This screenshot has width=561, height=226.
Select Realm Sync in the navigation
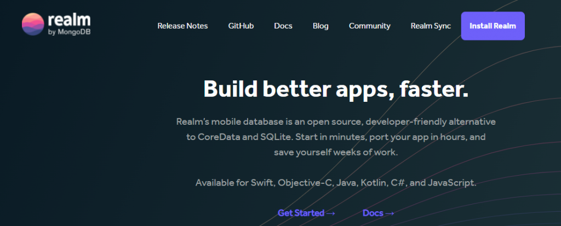pos(431,26)
